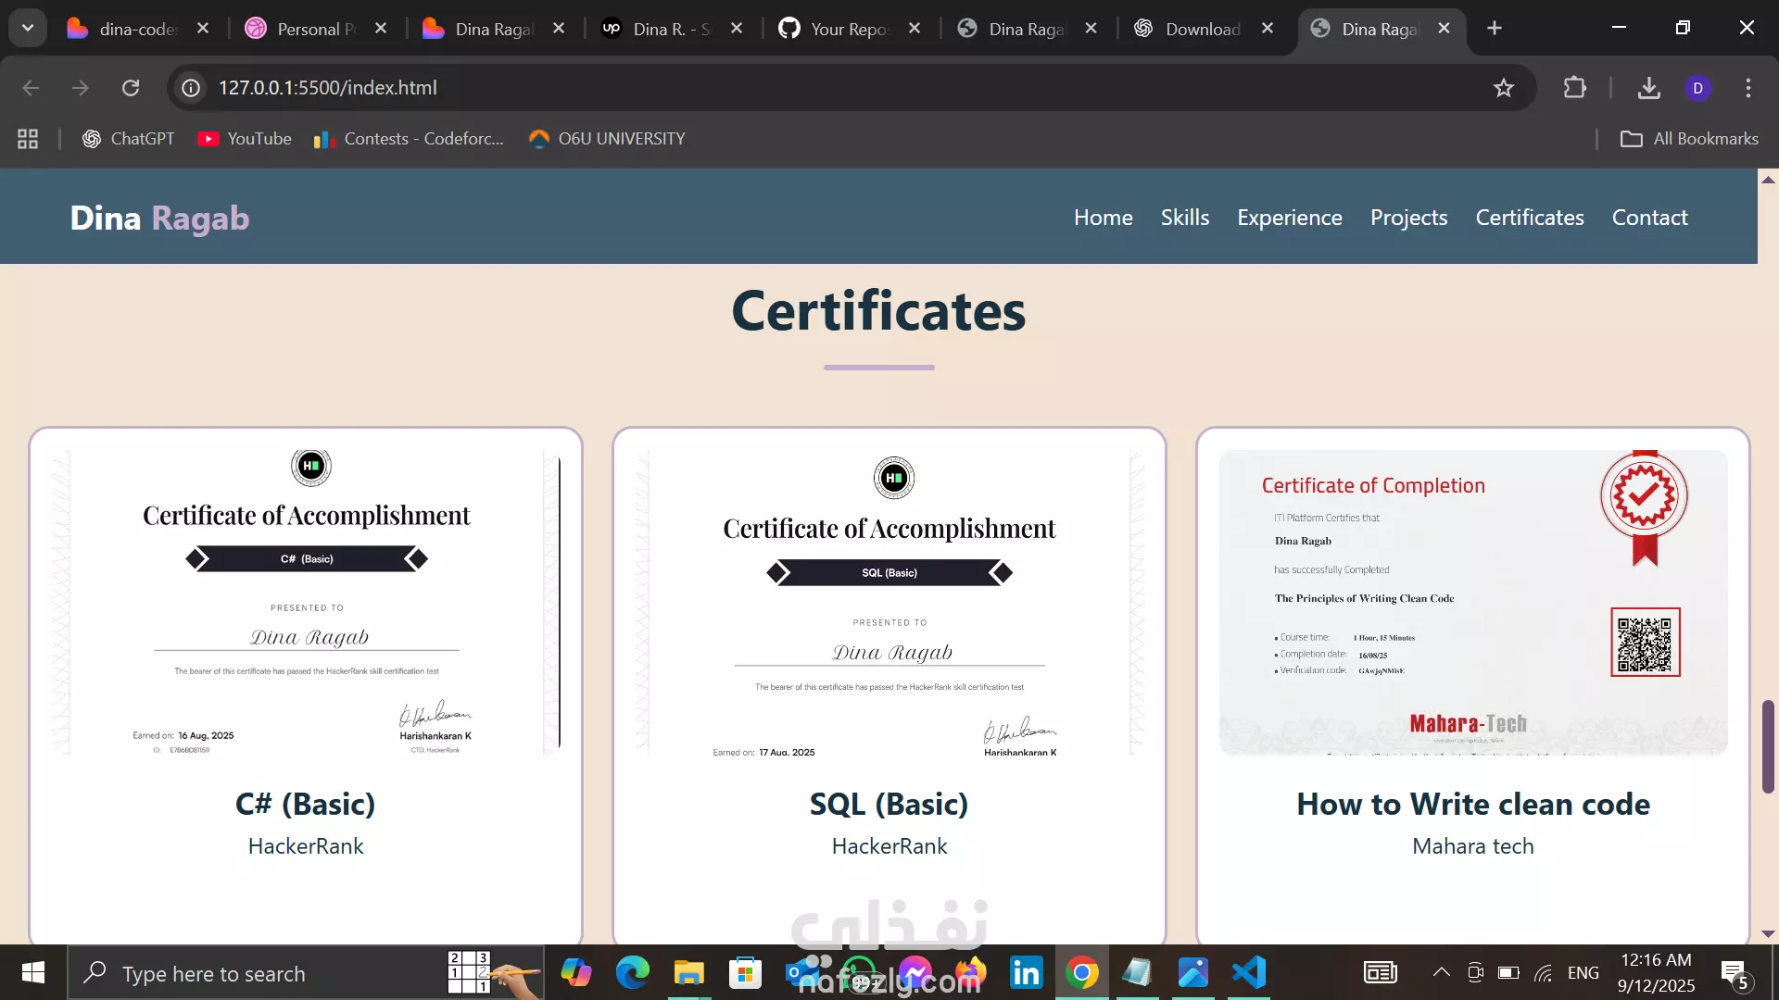The height and width of the screenshot is (1000, 1779).
Task: Go to the Projects section link
Action: [1408, 218]
